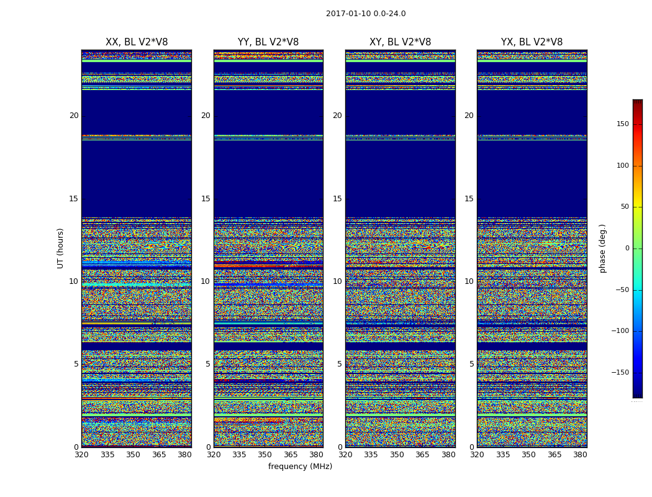The height and width of the screenshot is (497, 652).
Task: Click the colorbar tick label "−100"
Action: pyautogui.click(x=620, y=331)
